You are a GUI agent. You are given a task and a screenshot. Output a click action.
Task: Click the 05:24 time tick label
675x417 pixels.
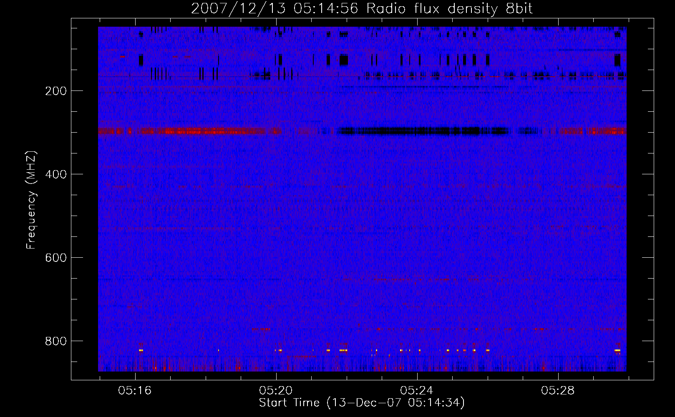click(417, 391)
